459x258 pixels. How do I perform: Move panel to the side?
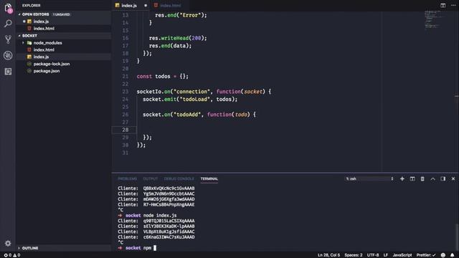click(x=443, y=178)
